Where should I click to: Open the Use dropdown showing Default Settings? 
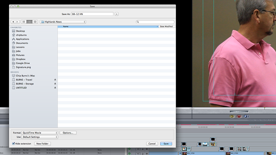[40, 137]
